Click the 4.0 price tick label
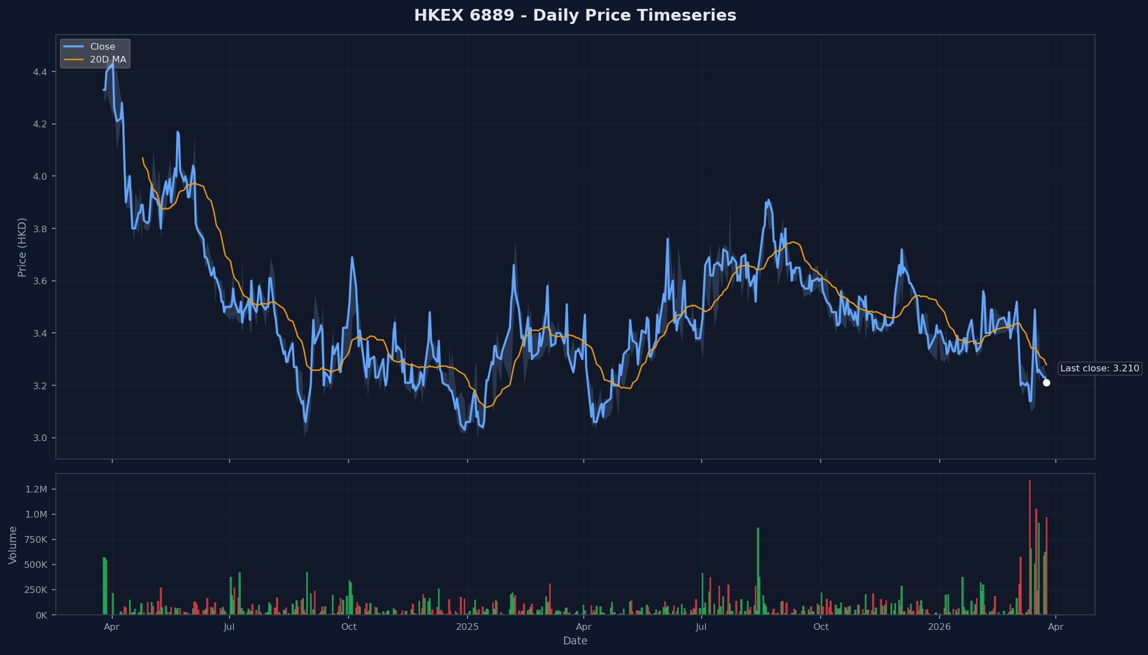The height and width of the screenshot is (655, 1148). pos(40,176)
